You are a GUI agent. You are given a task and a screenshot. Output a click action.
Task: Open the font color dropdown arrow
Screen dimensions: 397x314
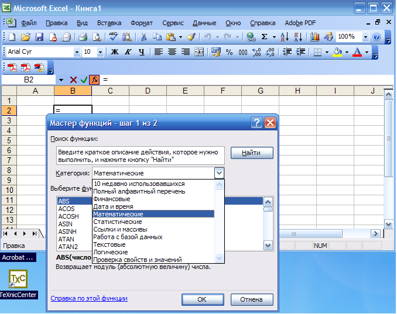click(x=367, y=52)
